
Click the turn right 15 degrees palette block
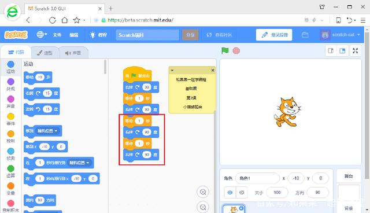click(x=42, y=93)
